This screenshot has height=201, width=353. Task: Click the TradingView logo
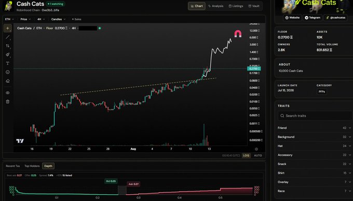coord(20,141)
